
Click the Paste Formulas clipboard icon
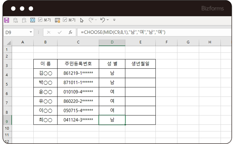click(x=24, y=20)
